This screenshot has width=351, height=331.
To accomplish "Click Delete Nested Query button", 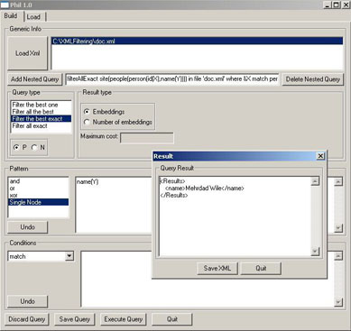I will [312, 79].
